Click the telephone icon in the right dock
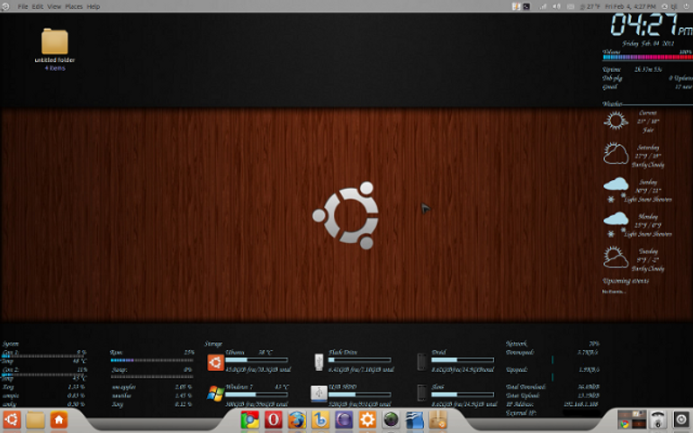693x433 pixels. pos(658,419)
